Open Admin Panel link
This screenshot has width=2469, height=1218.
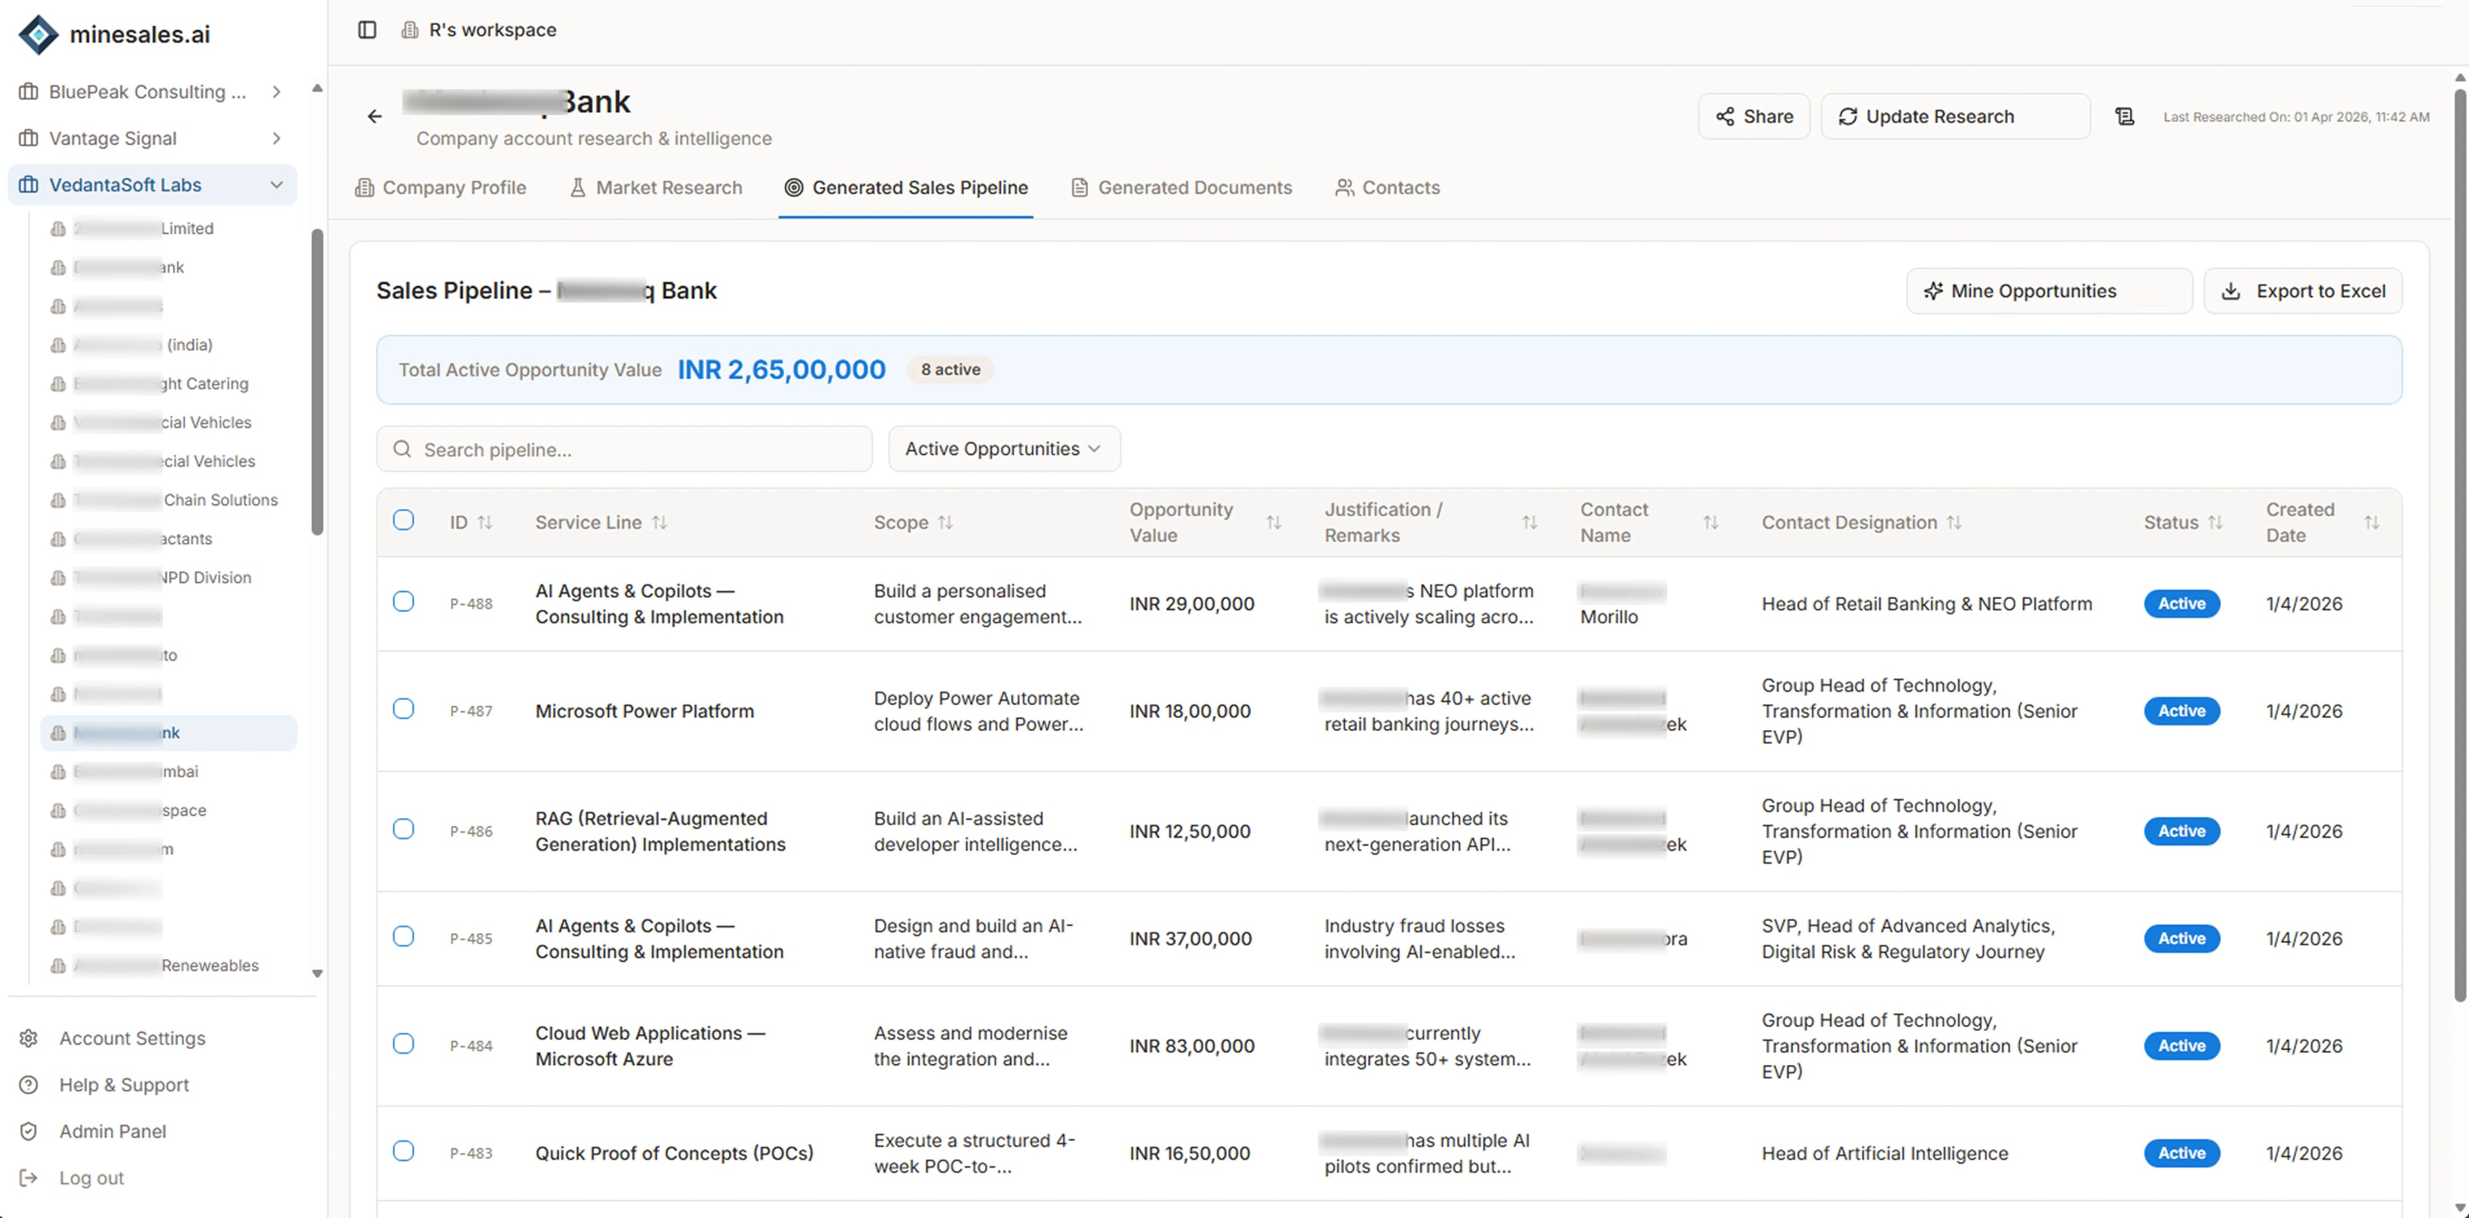click(112, 1131)
